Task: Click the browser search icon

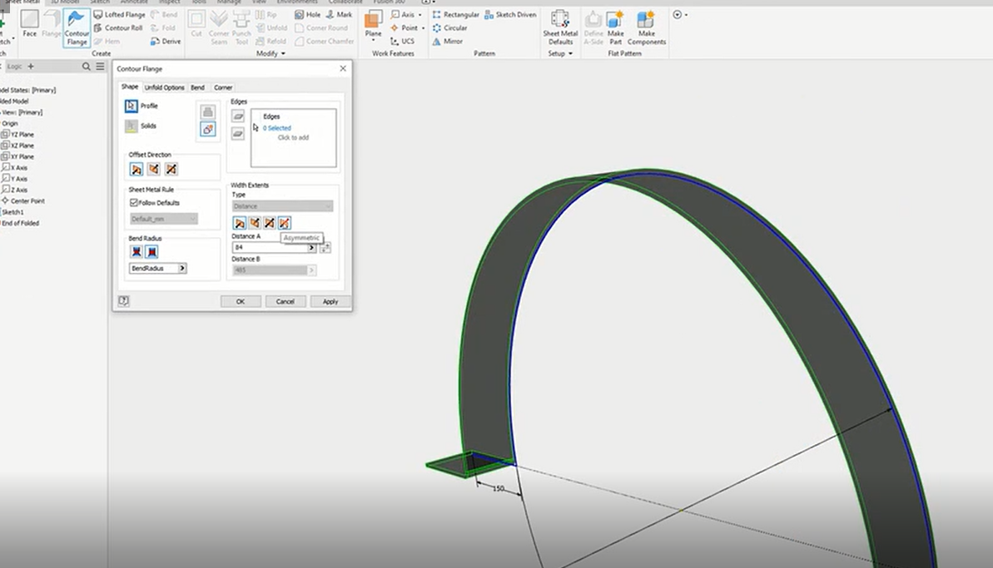Action: pos(86,67)
